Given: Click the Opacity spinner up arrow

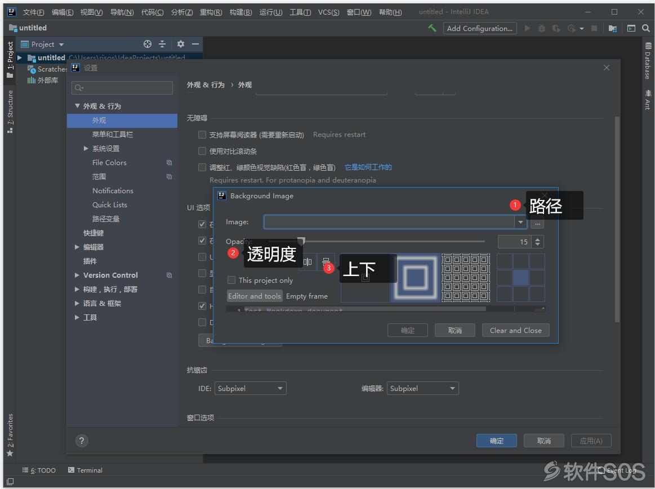Looking at the screenshot, I should point(538,239).
